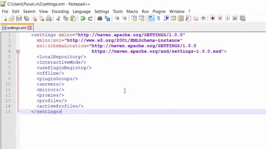Image resolution: width=266 pixels, height=149 pixels.
Task: Toggle synchronize vertical scrolling icon
Action: (x=134, y=18)
